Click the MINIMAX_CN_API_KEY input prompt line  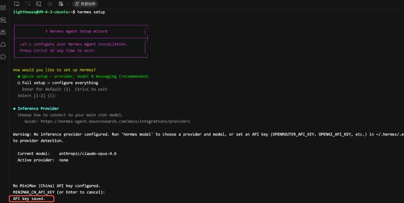pos(59,192)
